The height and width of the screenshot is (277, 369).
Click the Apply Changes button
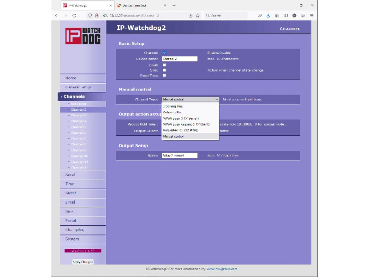click(83, 262)
